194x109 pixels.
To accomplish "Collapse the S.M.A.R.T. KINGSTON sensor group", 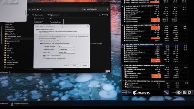I will 122,45.
